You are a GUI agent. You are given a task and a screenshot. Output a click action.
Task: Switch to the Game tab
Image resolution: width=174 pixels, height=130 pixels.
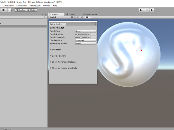[x=70, y=14]
